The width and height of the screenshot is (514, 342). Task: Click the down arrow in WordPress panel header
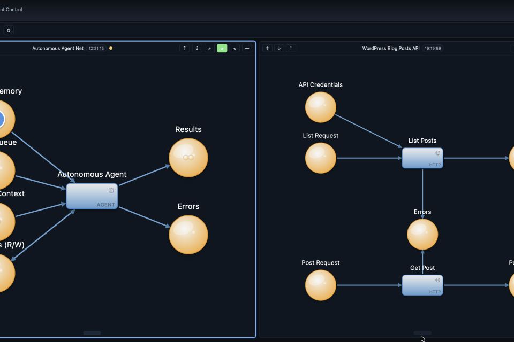click(x=279, y=48)
